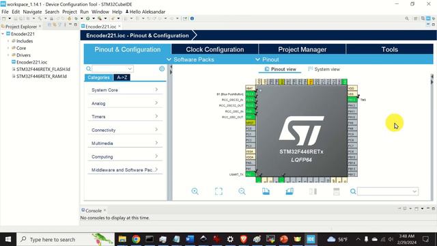Open the peripheral search combo box dropdown
Viewport: 437px width, 246px height.
130,68
